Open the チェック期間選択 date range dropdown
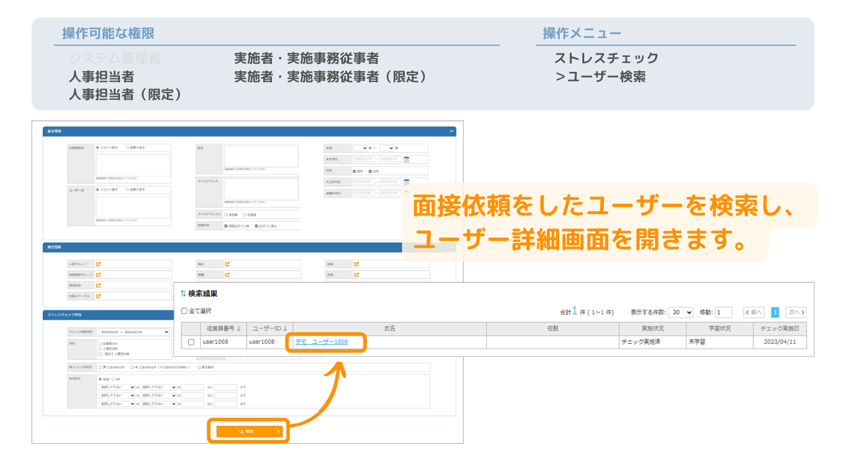 tap(133, 332)
